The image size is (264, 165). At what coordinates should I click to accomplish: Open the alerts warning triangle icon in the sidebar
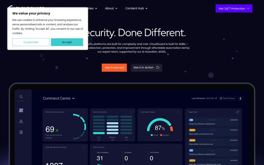(21, 121)
